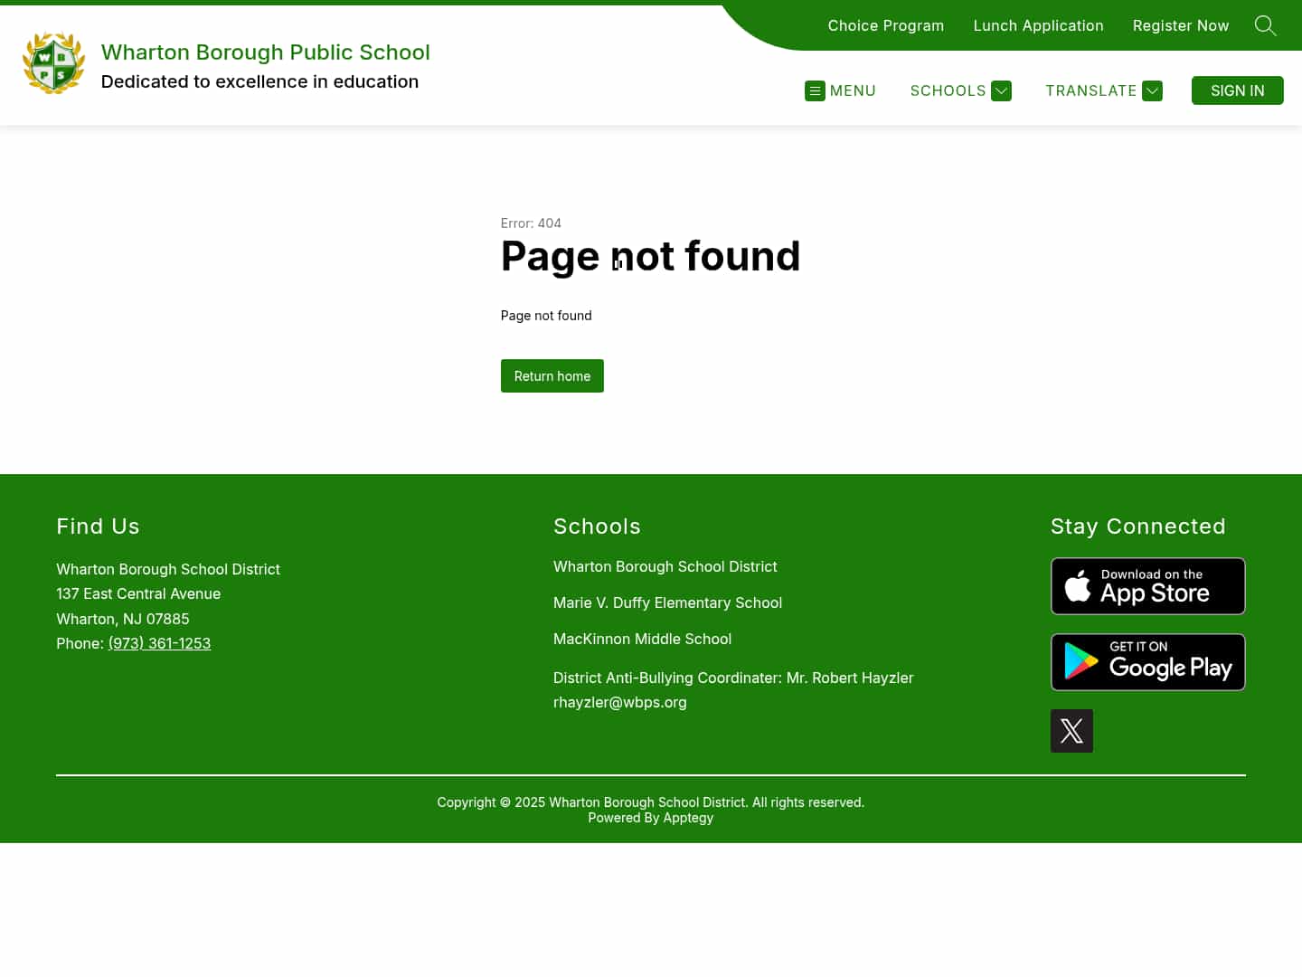Call the phone number (973) 361-1253

[159, 643]
